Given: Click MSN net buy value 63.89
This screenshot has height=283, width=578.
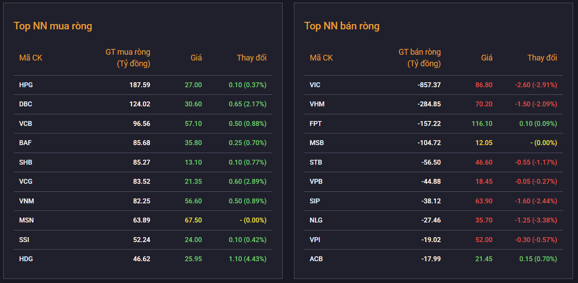Looking at the screenshot, I should [x=142, y=220].
